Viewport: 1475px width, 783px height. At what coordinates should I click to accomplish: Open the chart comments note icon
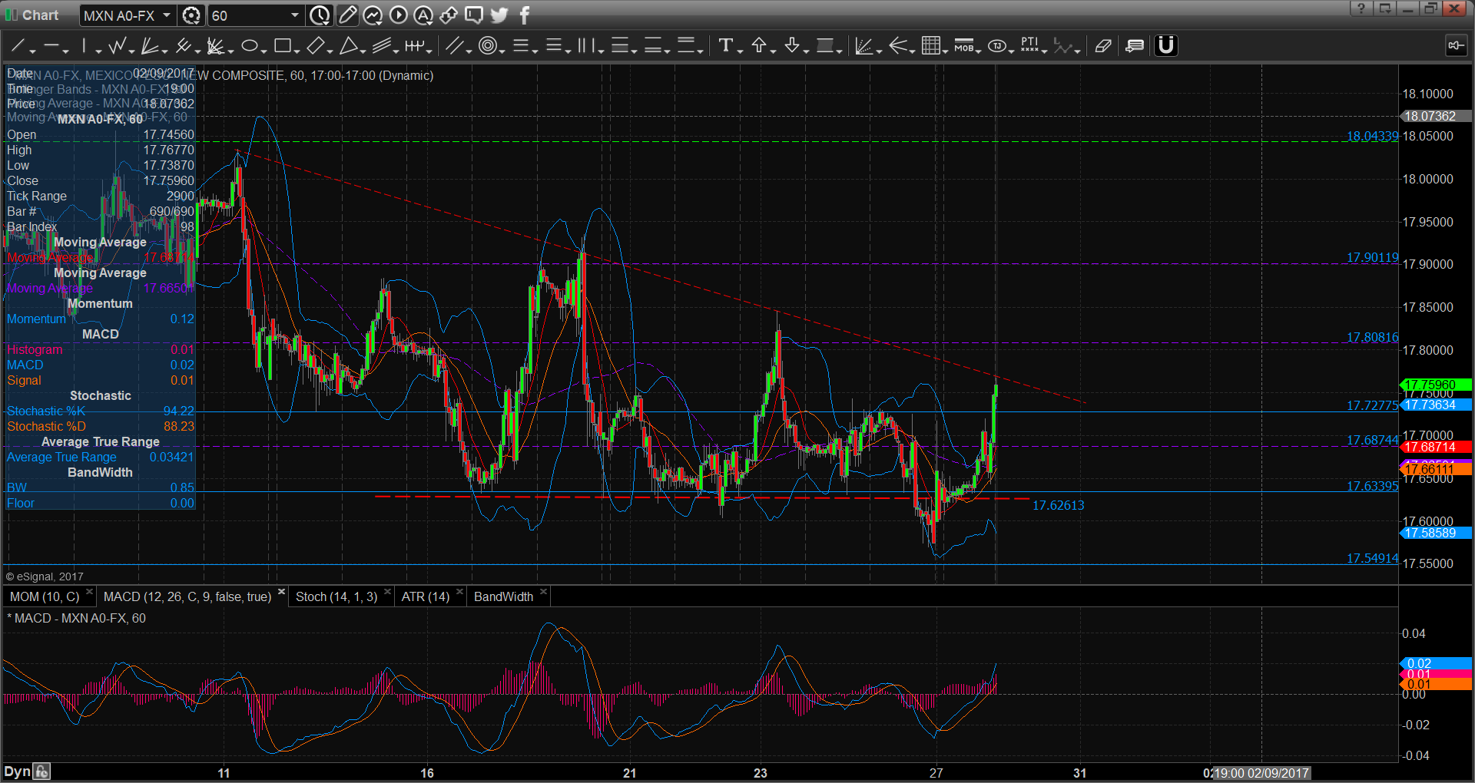click(1135, 46)
